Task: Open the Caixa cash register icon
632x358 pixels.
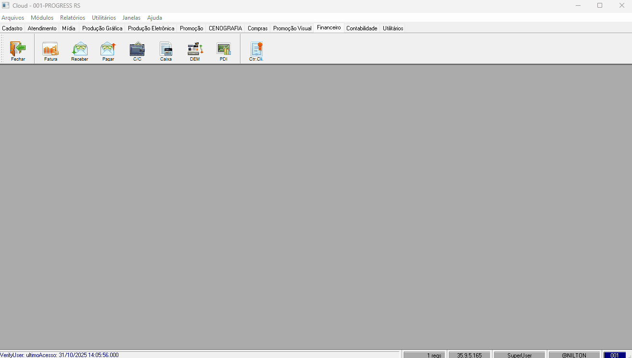Action: click(x=166, y=50)
